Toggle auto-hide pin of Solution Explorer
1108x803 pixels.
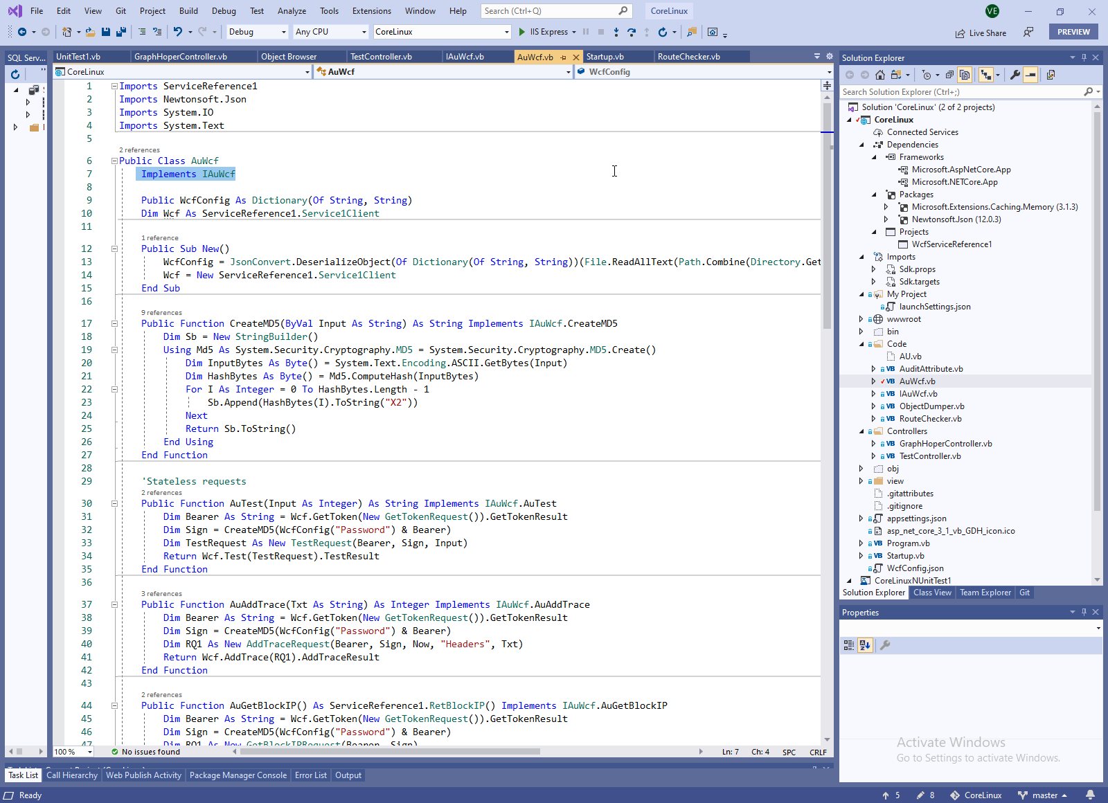click(x=1084, y=58)
